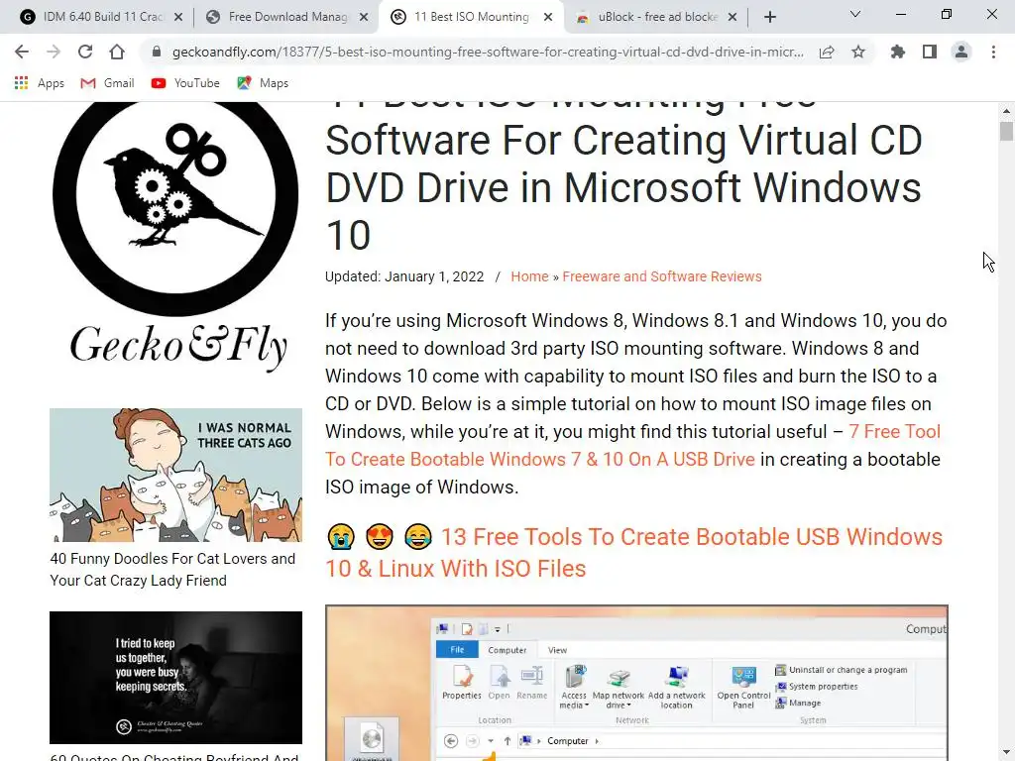Switch to uBlock free ad blocker tab
The image size is (1015, 761).
(656, 17)
